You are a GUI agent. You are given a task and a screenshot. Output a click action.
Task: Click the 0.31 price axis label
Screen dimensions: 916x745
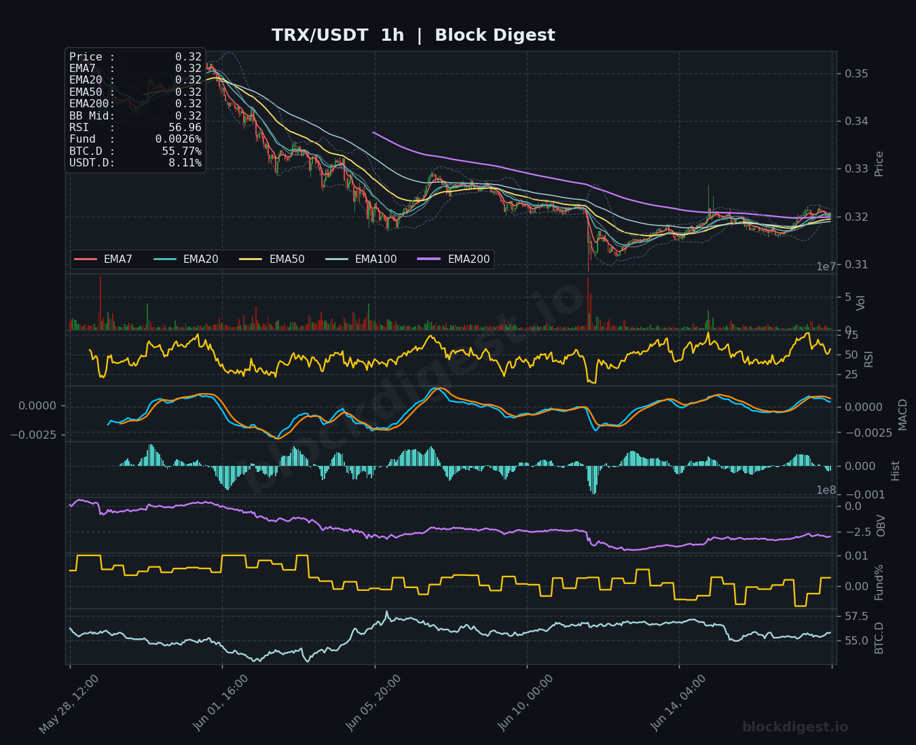coord(856,264)
